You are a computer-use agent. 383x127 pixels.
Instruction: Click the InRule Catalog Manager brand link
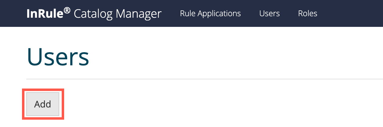point(94,14)
